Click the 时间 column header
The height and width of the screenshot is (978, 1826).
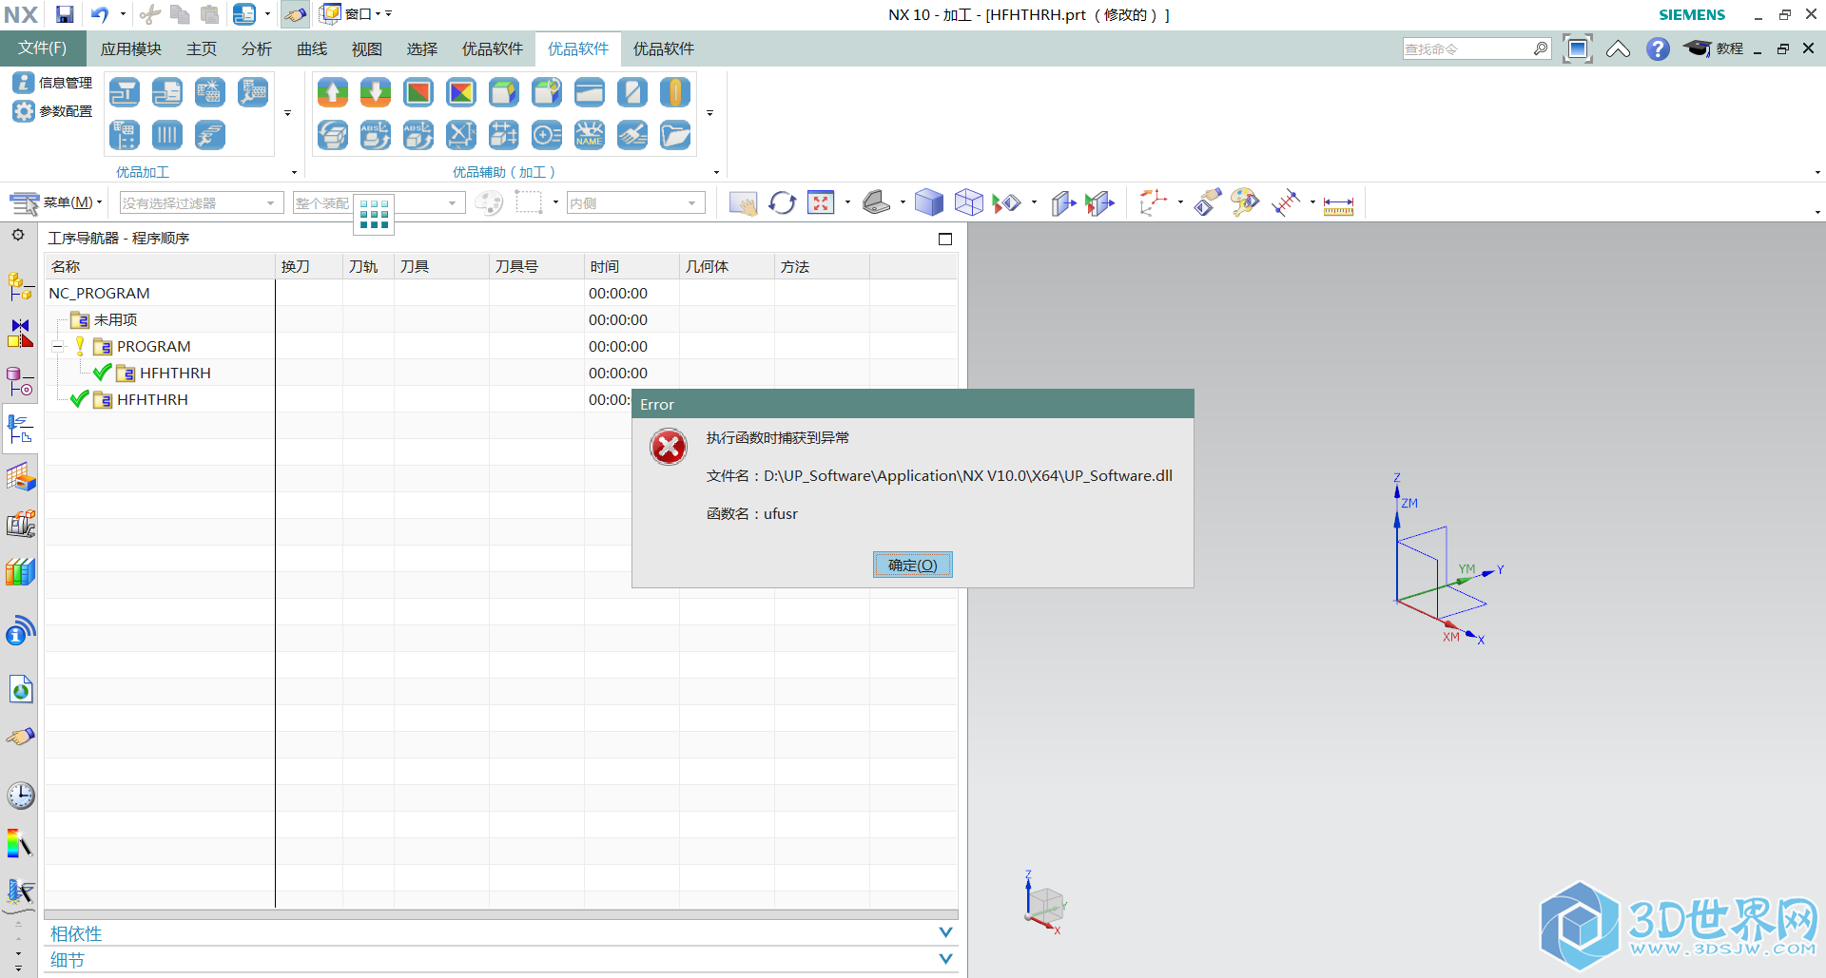pyautogui.click(x=631, y=267)
